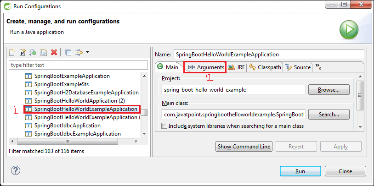Click Export launch configuration icon
Viewport: 374px width, 186px height.
(x=33, y=53)
